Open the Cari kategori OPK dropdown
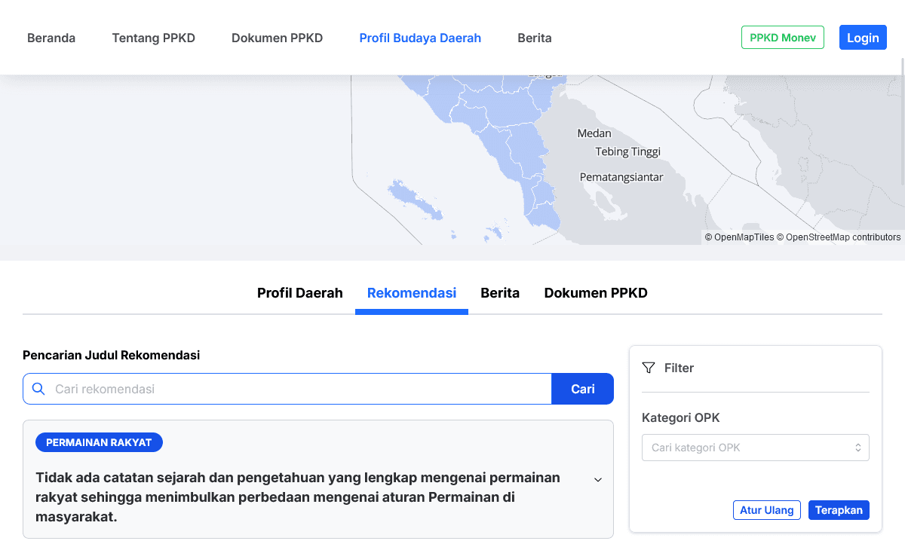 click(755, 448)
